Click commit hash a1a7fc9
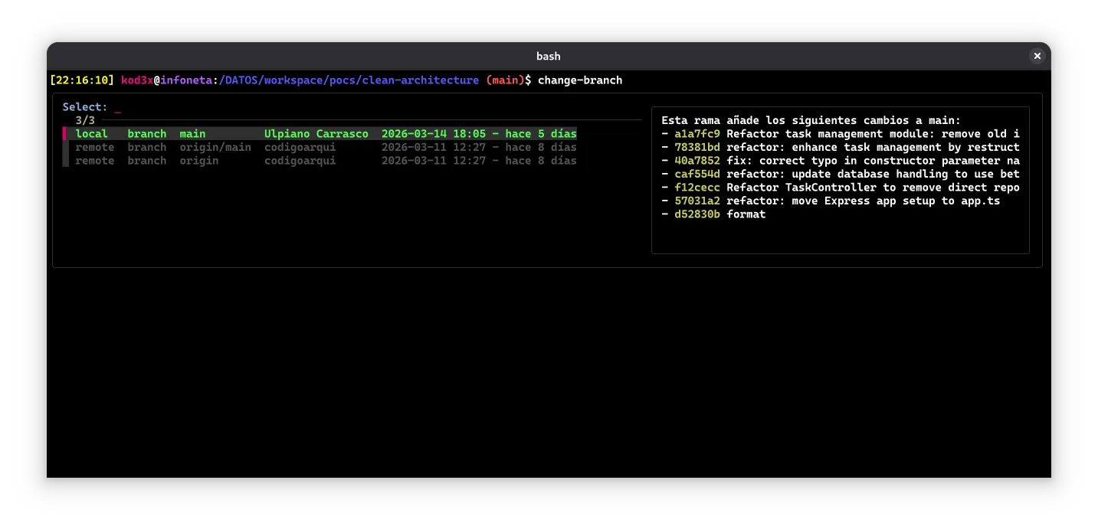This screenshot has width=1098, height=529. pyautogui.click(x=697, y=134)
